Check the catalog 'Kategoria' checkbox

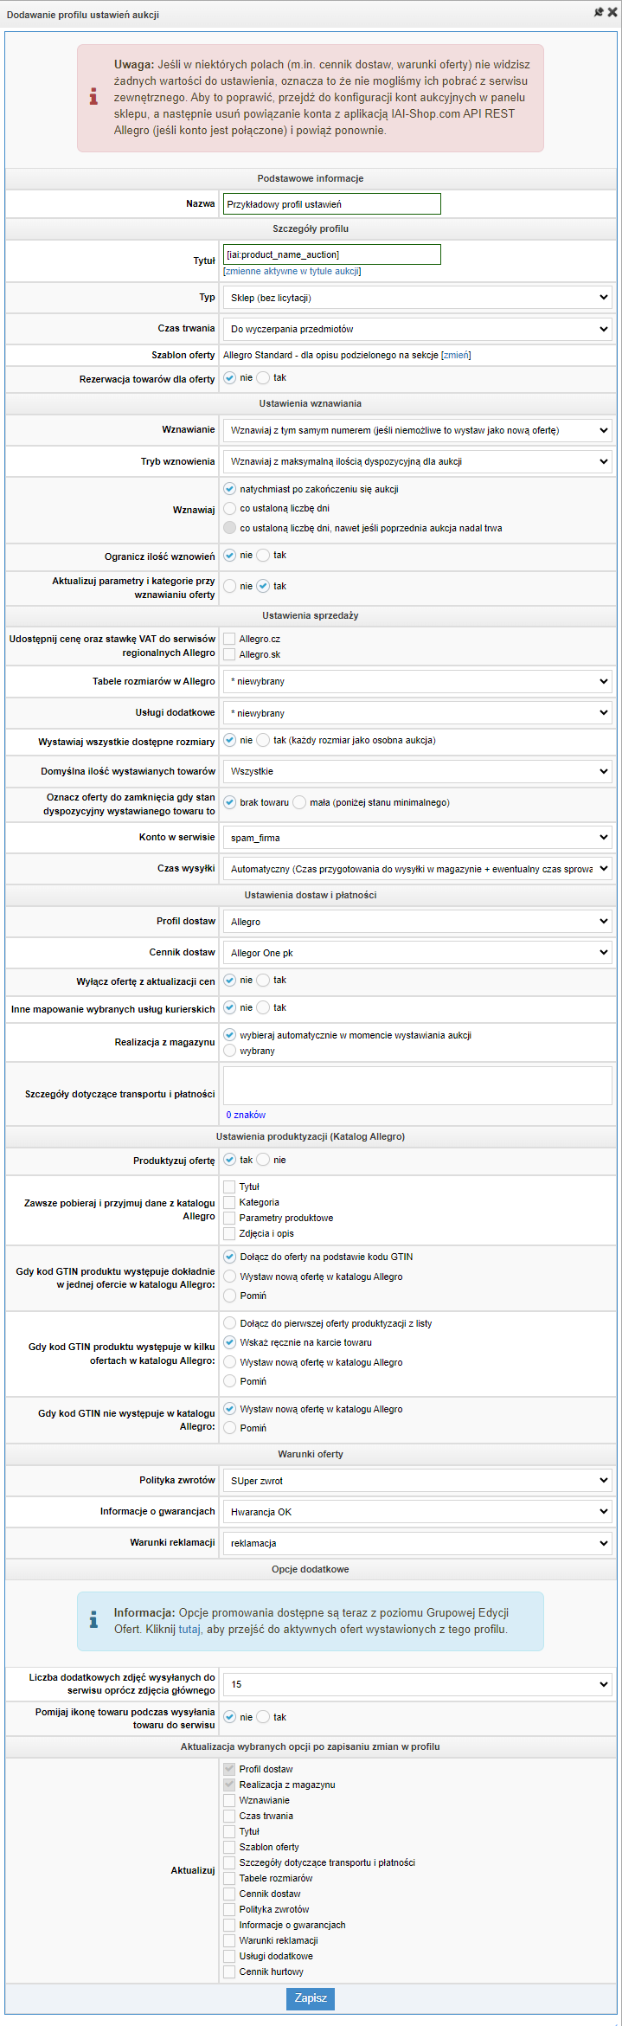click(x=229, y=1202)
